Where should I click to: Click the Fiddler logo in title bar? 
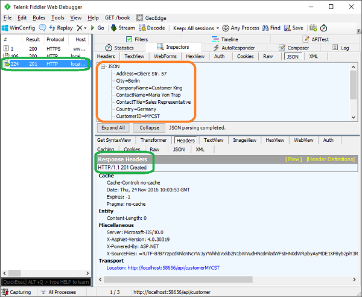click(7, 7)
